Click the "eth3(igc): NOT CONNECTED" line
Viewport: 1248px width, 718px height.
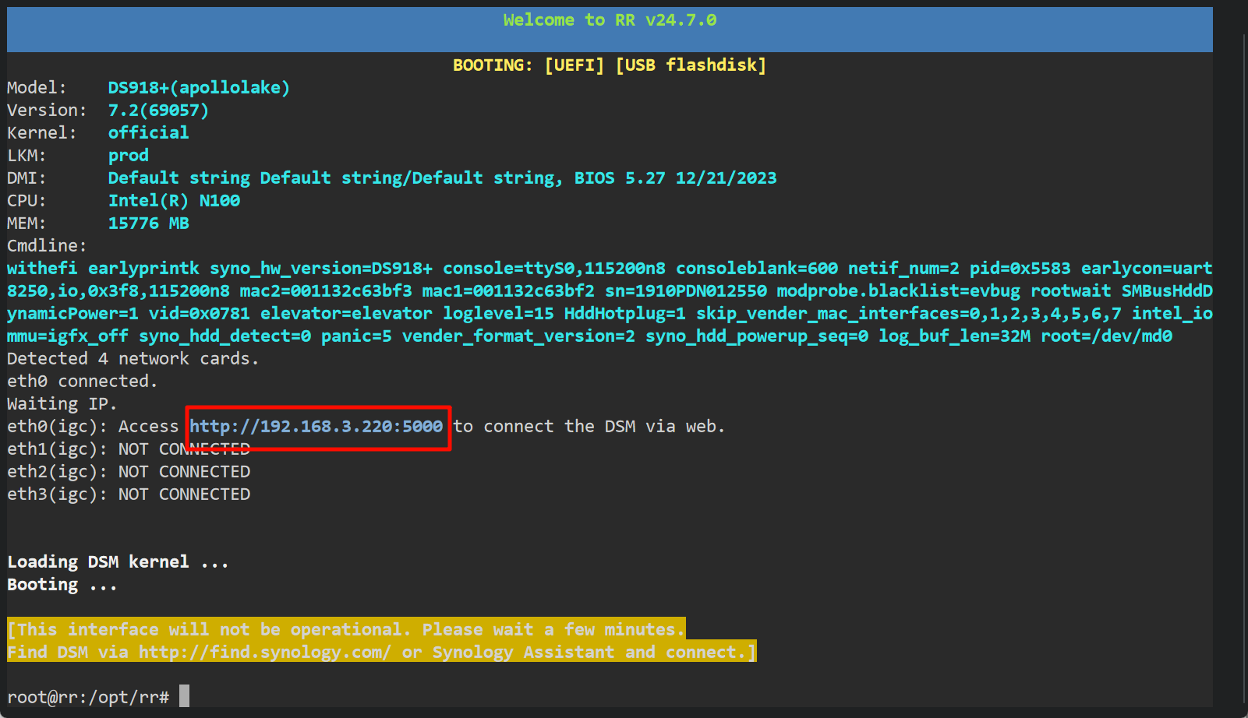pyautogui.click(x=129, y=495)
